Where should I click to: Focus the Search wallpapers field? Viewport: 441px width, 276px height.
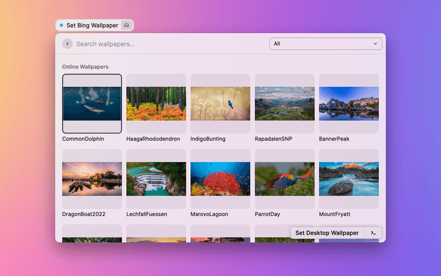click(165, 43)
